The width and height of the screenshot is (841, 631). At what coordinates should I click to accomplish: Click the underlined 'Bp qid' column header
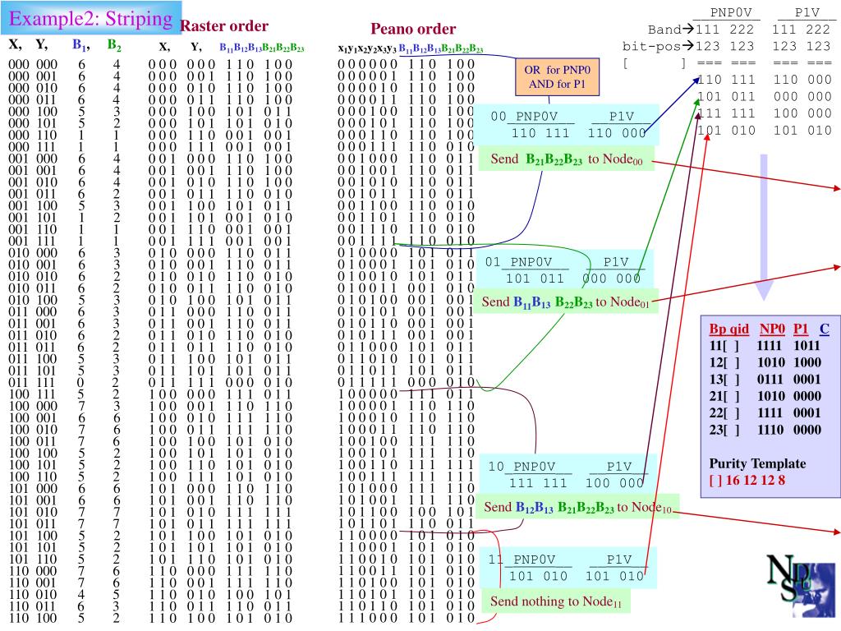(729, 329)
